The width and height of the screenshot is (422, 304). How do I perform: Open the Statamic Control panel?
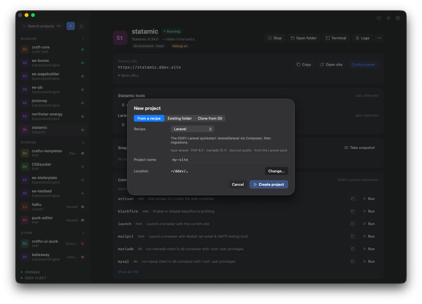point(363,64)
